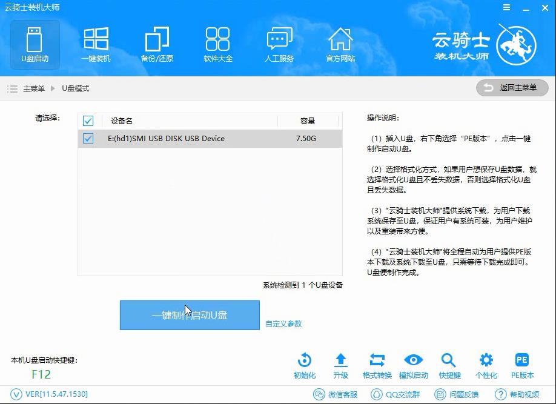This screenshot has width=556, height=404.
Task: Click the 云骑士 knight logo
Action: 516,45
